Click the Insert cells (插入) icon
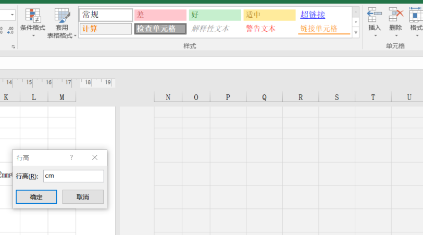Viewport: 423px width, 235px height. click(375, 15)
